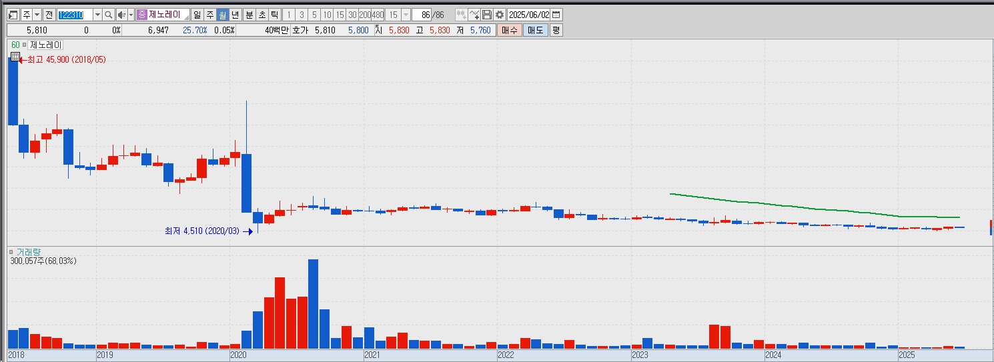This screenshot has height=362, width=994.
Task: Switch to tick chart 틱
Action: point(274,15)
